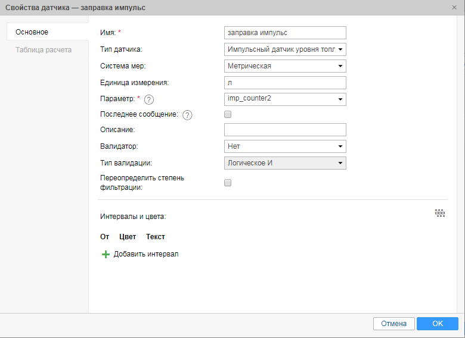The image size is (465, 338).
Task: Open the Таблица расчета tab
Action: (44, 50)
